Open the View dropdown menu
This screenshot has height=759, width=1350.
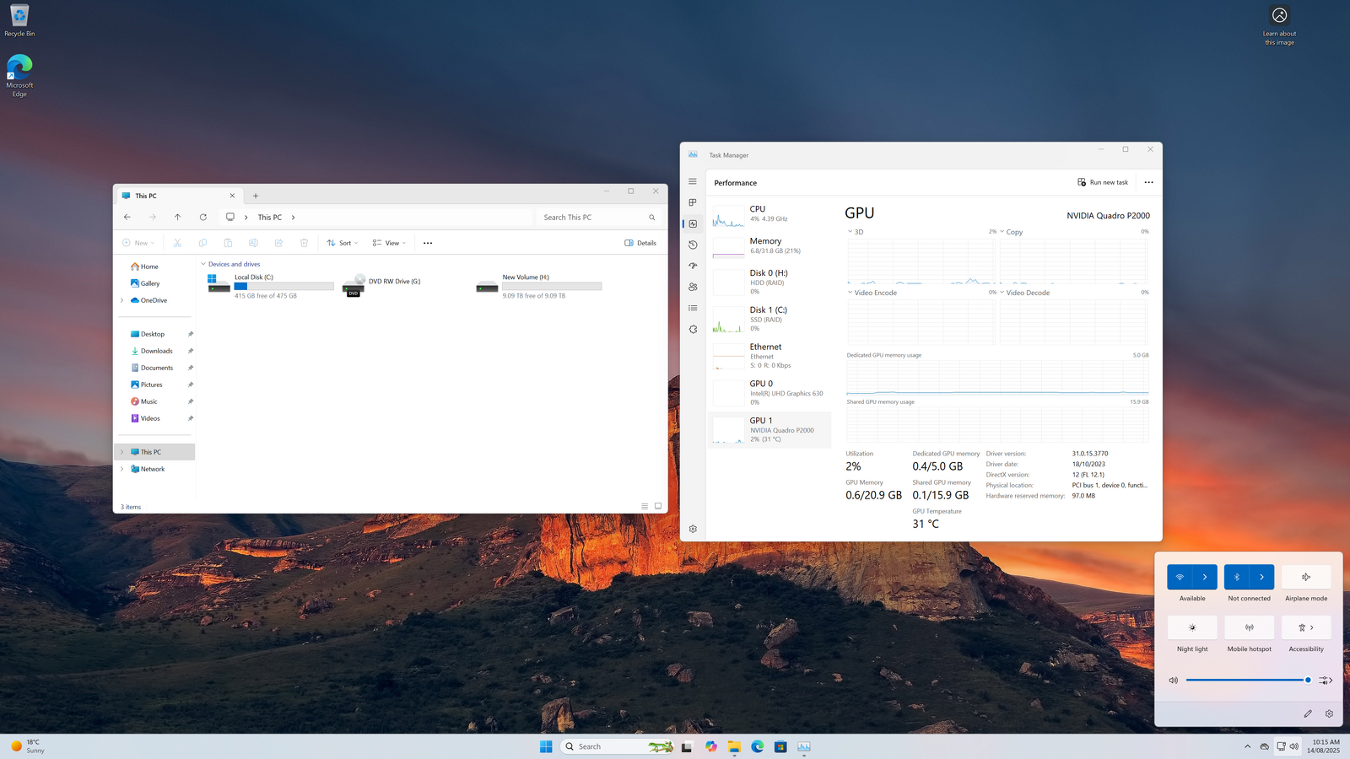coord(389,243)
